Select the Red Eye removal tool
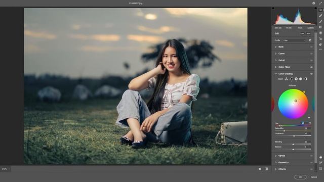The width and height of the screenshot is (324, 182). (320, 38)
